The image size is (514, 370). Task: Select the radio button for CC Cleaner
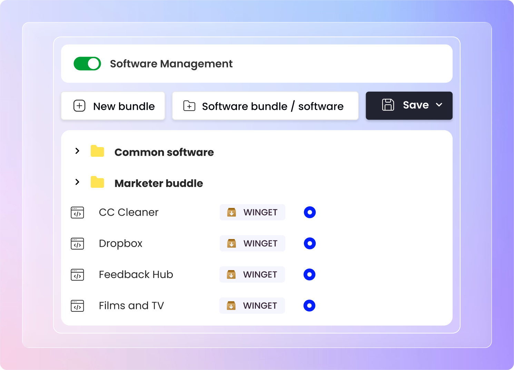[x=310, y=212]
